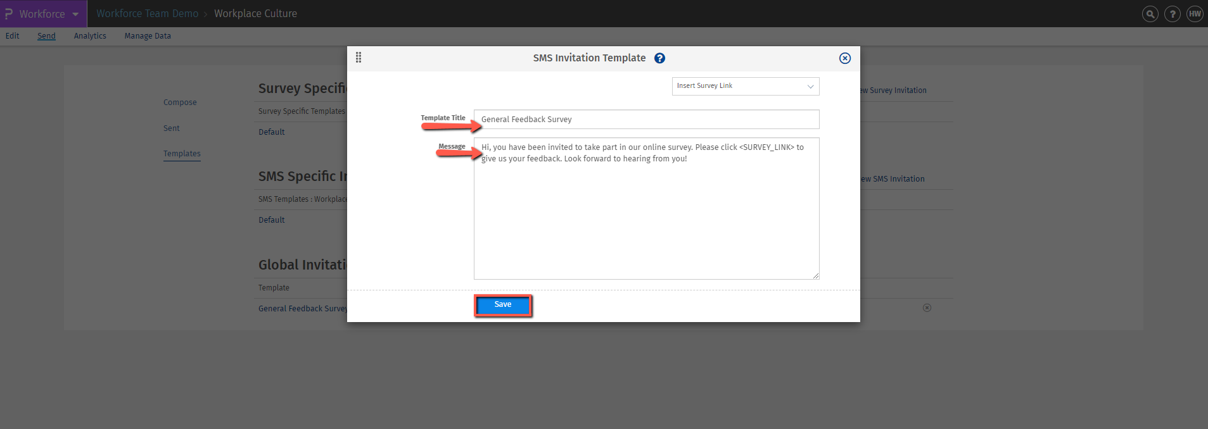Click the dialog drag handle dots icon
The height and width of the screenshot is (429, 1208).
359,58
